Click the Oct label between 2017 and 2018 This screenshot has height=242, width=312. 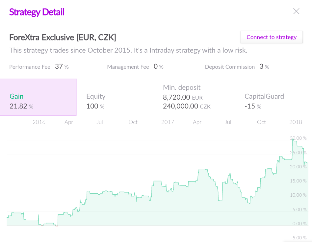261,122
